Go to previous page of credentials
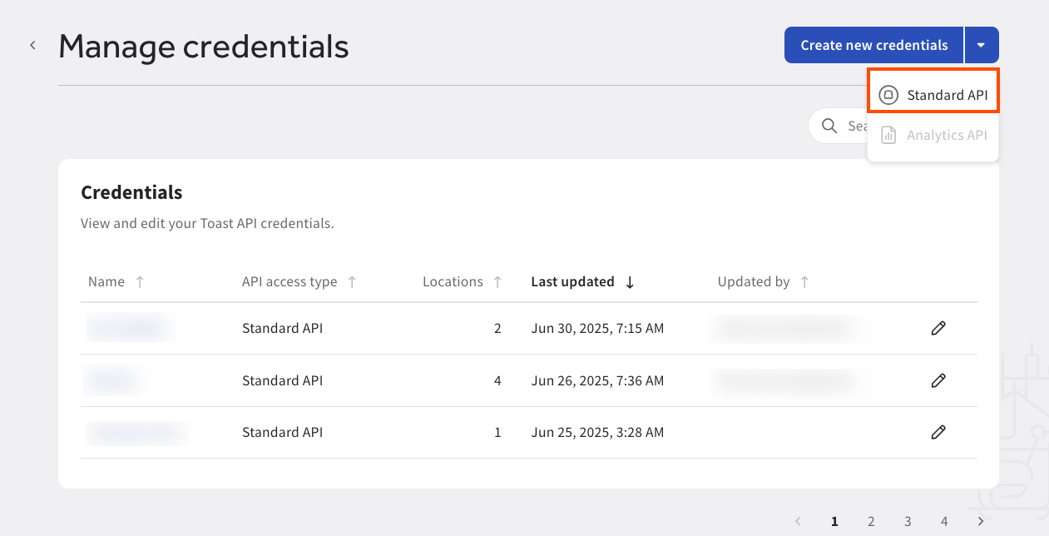1049x536 pixels. [x=798, y=521]
